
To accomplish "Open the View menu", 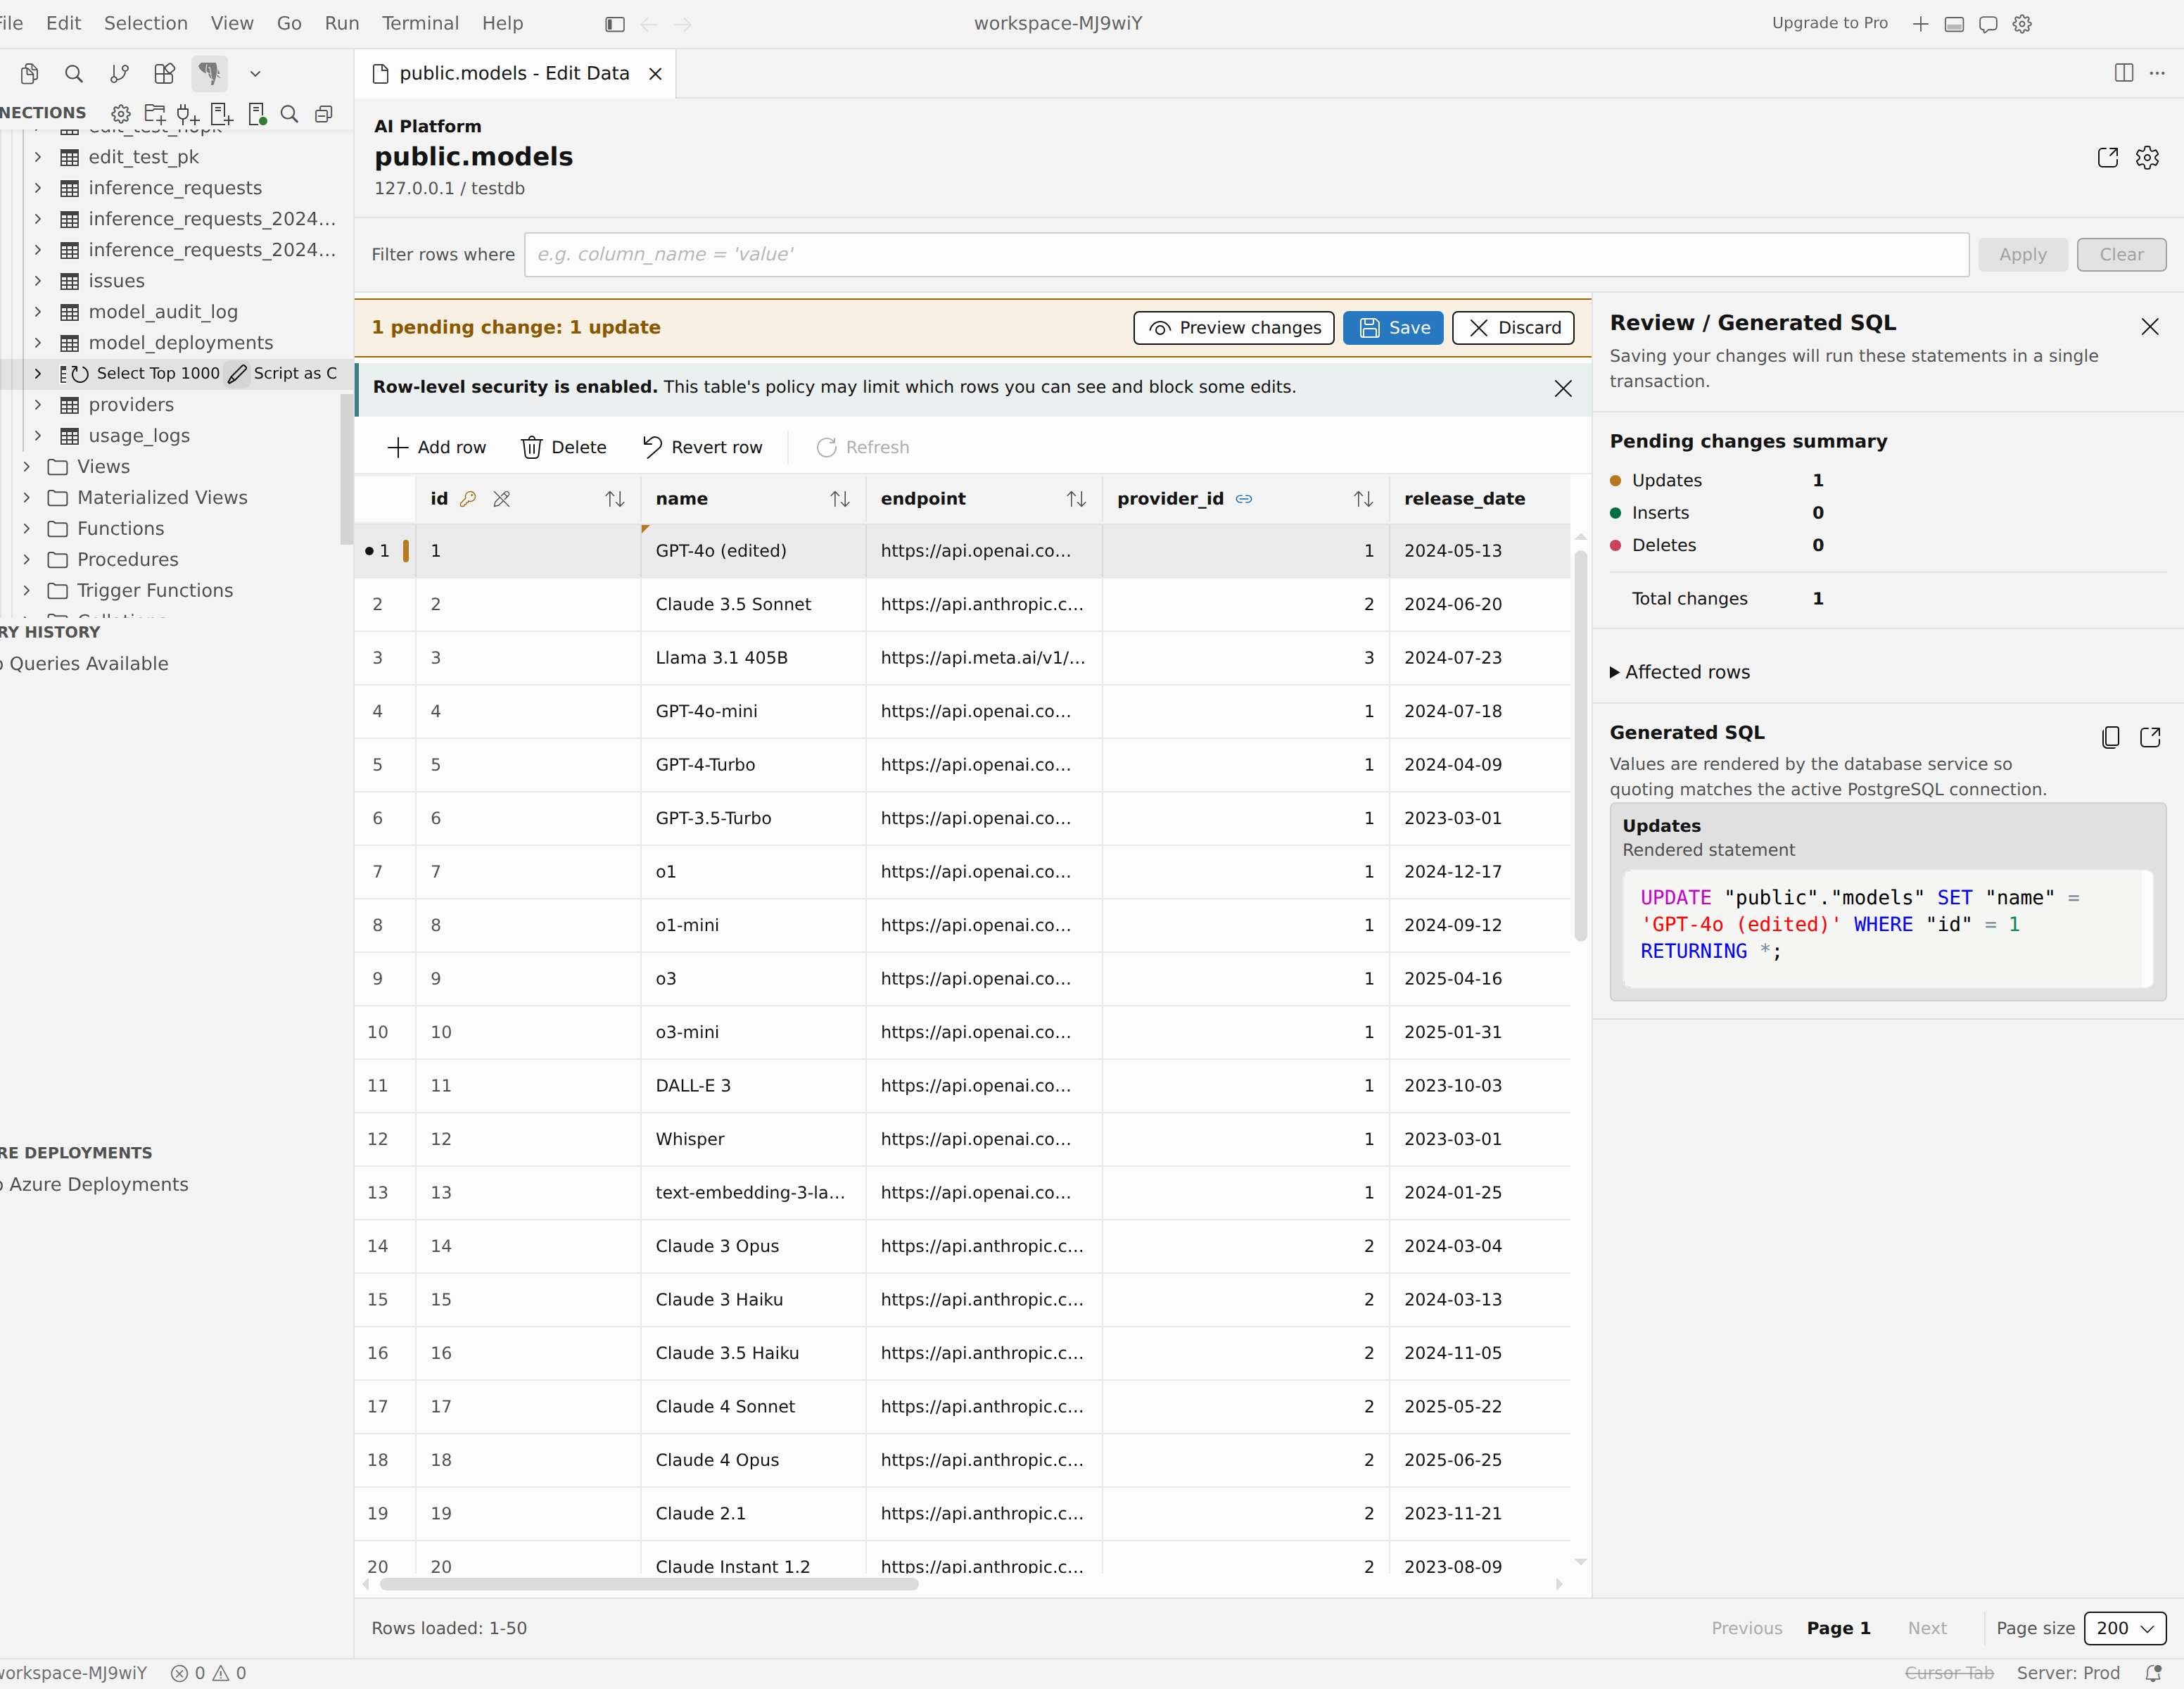I will [232, 23].
